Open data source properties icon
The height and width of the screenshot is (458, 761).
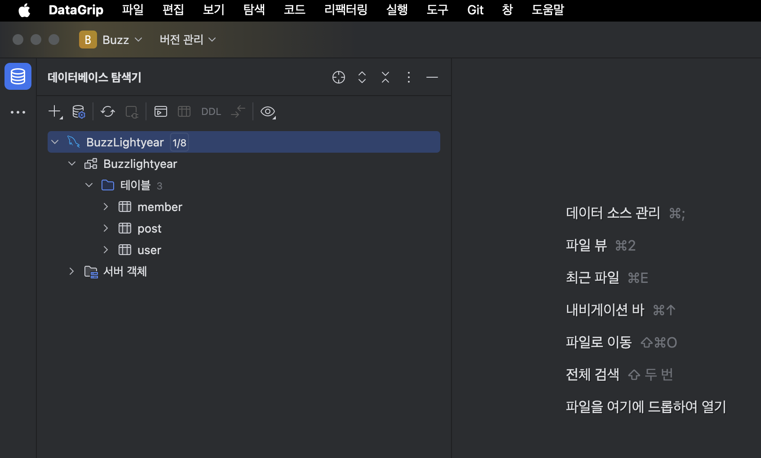coord(79,111)
